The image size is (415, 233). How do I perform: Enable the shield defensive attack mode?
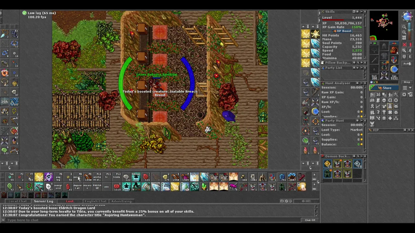pos(404,57)
